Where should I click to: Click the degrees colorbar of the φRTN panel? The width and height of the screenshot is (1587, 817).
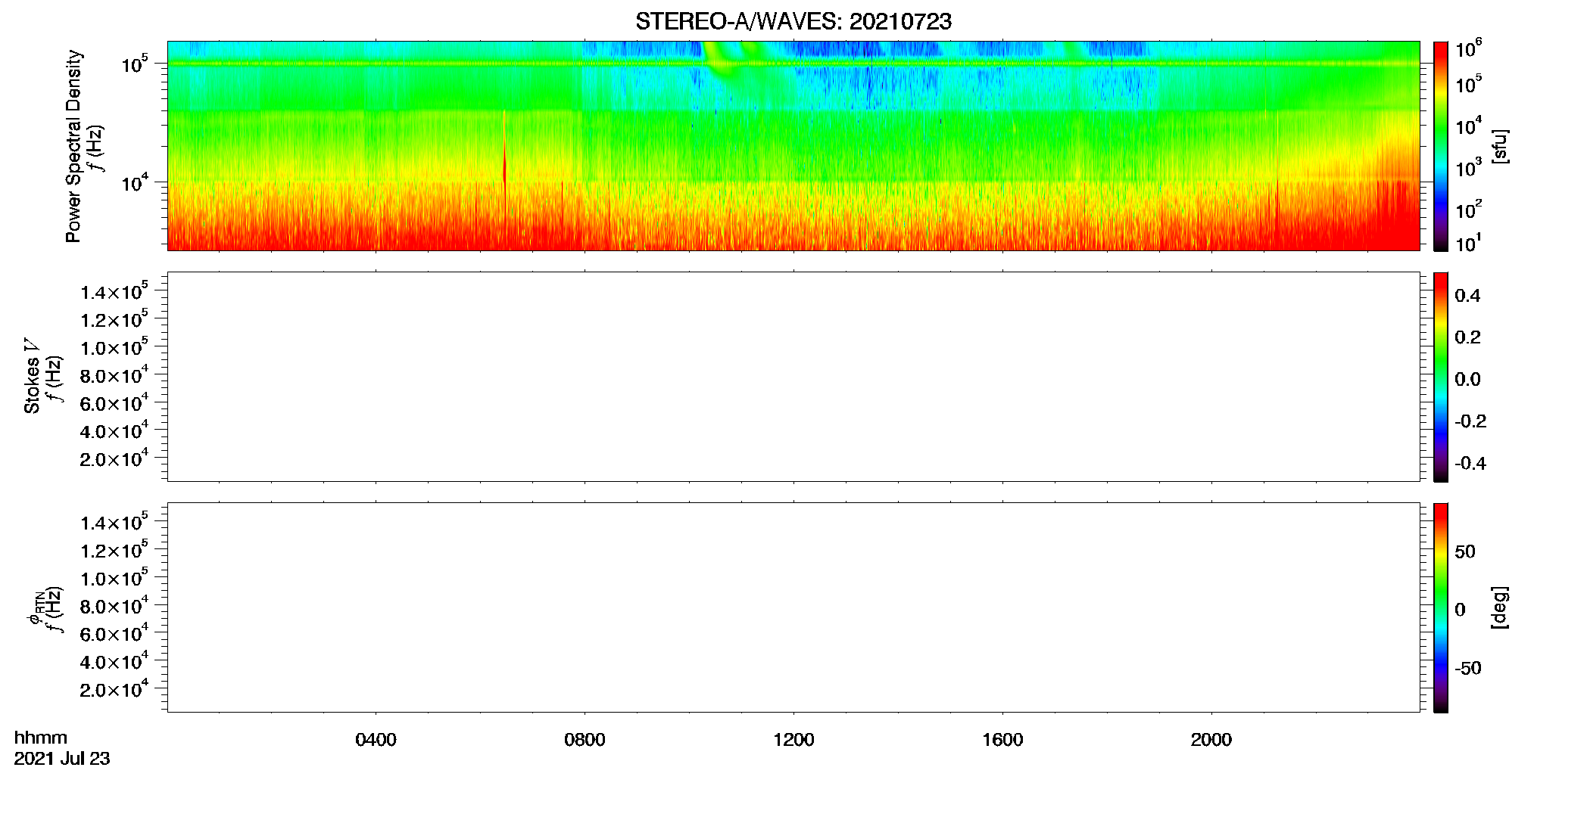coord(1441,607)
